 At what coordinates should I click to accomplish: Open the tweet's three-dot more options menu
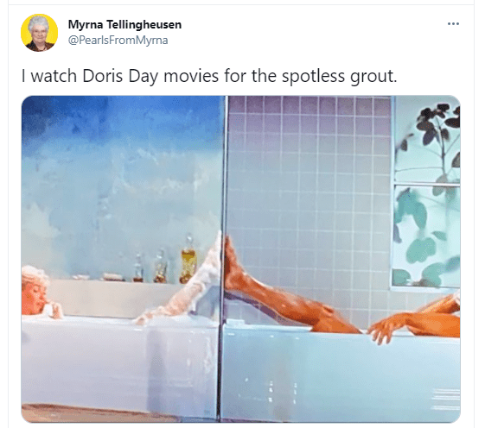[453, 24]
